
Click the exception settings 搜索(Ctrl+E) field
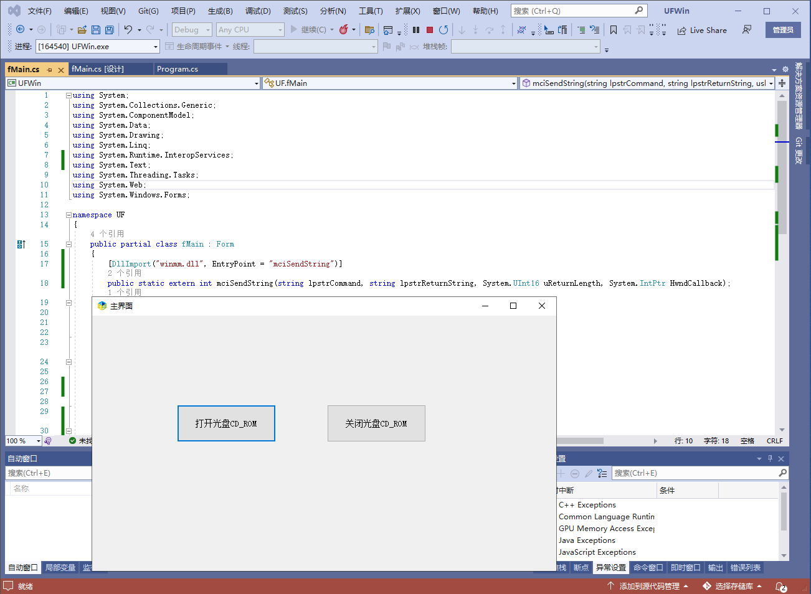[700, 473]
